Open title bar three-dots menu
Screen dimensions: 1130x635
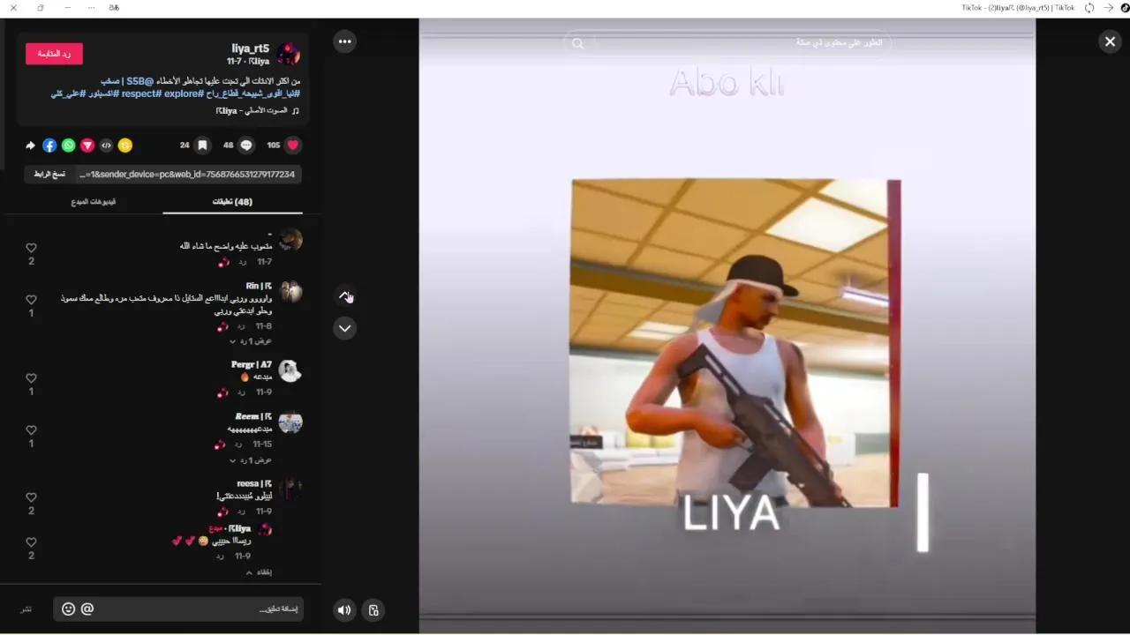[91, 8]
